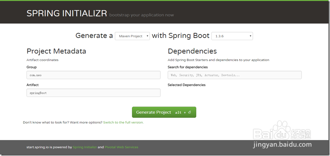Click the Artifact input field with springBoot
This screenshot has width=330, height=156.
pos(93,93)
